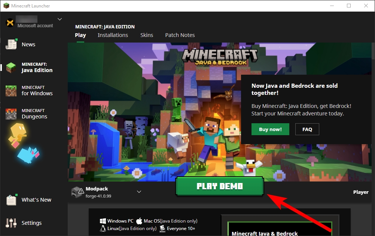
Task: Click the Minecraft Launcher title bar icon
Action: (6, 6)
